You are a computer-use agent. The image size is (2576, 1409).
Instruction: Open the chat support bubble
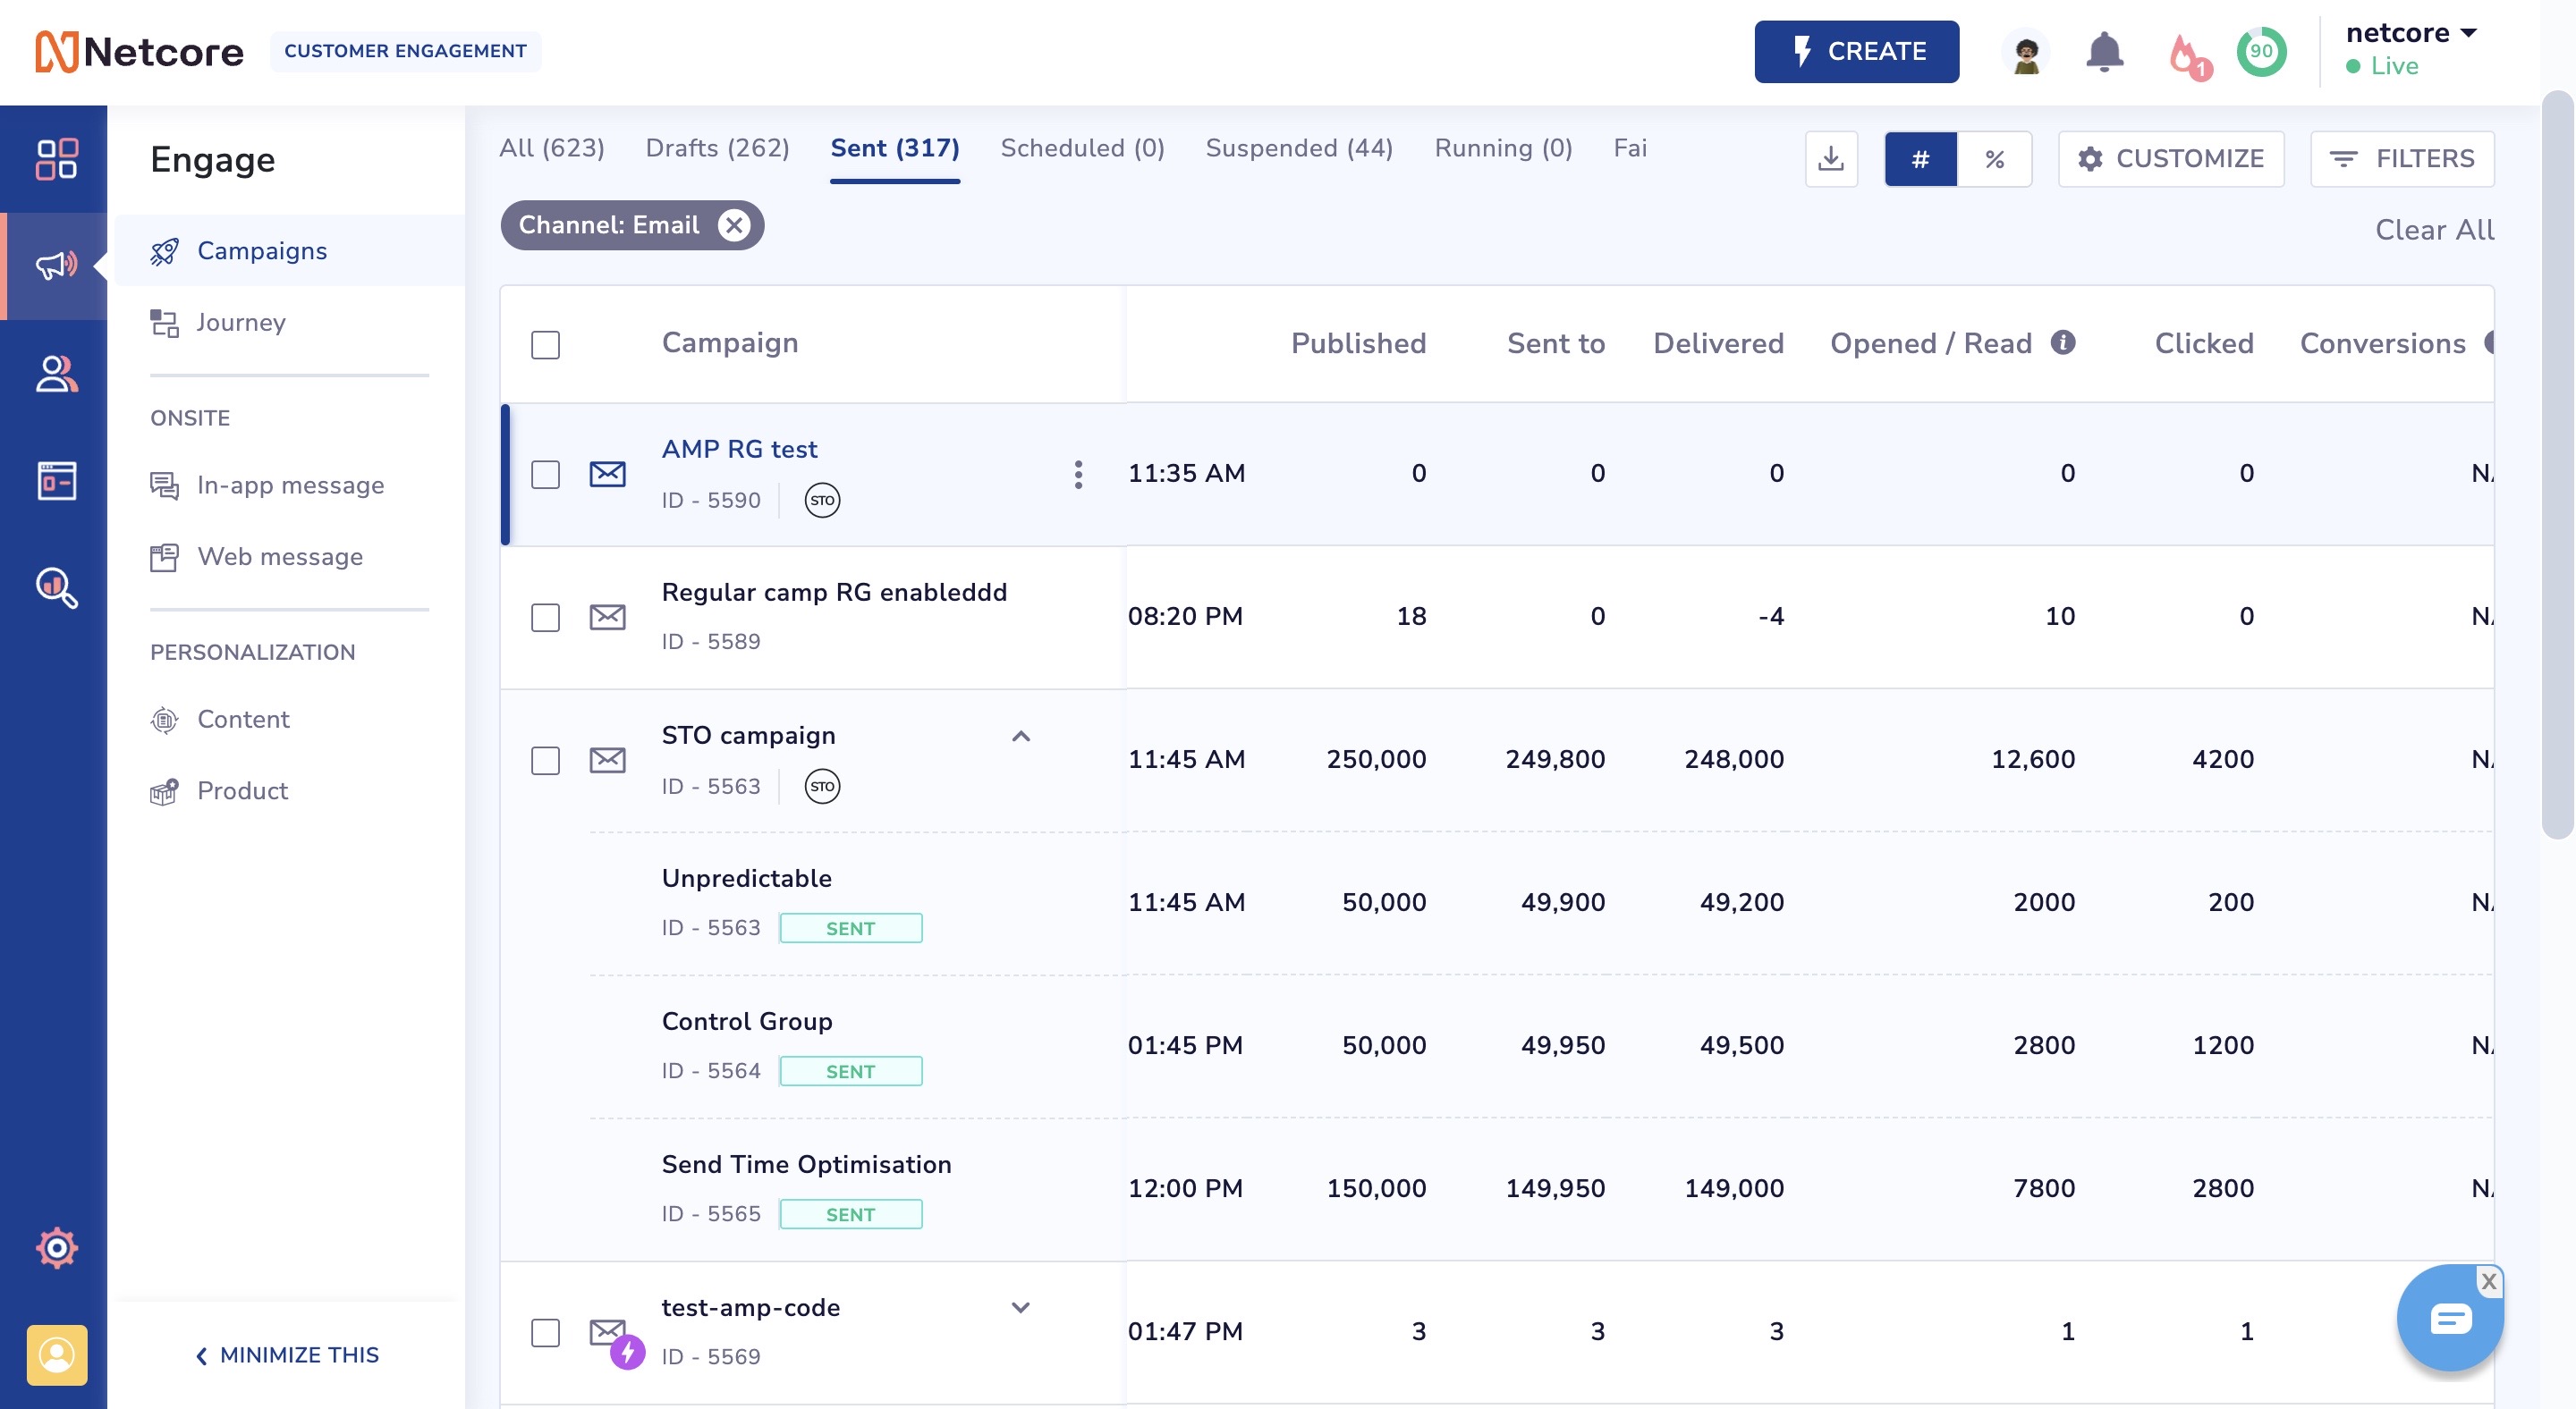click(x=2449, y=1319)
